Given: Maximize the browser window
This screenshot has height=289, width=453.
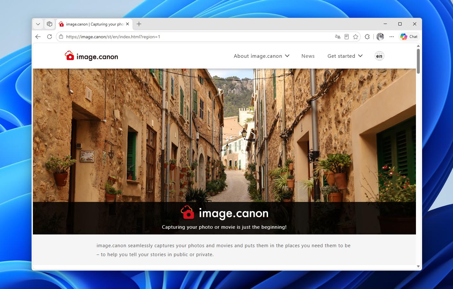Looking at the screenshot, I should (x=400, y=24).
